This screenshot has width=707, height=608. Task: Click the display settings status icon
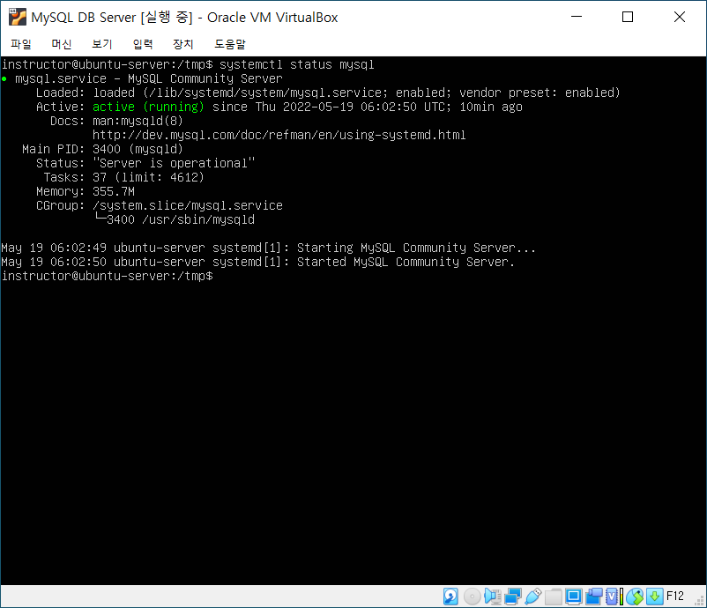coord(574,597)
